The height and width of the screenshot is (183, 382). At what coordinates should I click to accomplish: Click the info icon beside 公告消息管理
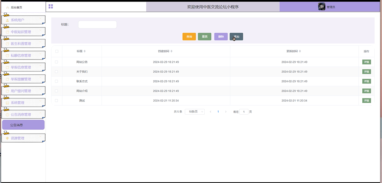pyautogui.click(x=7, y=115)
